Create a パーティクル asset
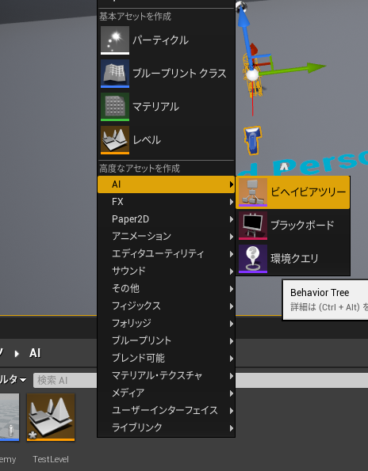Screen dimensions: 368x471 tap(166, 40)
